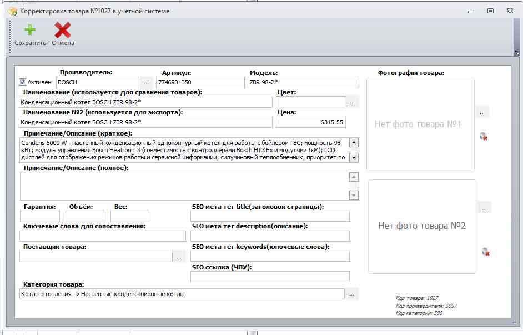Click down arrow in short description scrollbar
The height and width of the screenshot is (335, 523).
(354, 157)
